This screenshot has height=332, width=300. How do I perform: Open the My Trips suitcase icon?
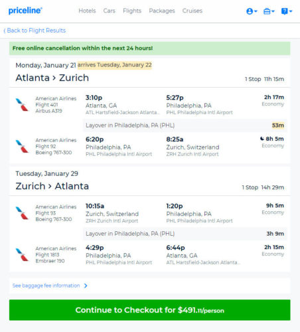click(267, 11)
